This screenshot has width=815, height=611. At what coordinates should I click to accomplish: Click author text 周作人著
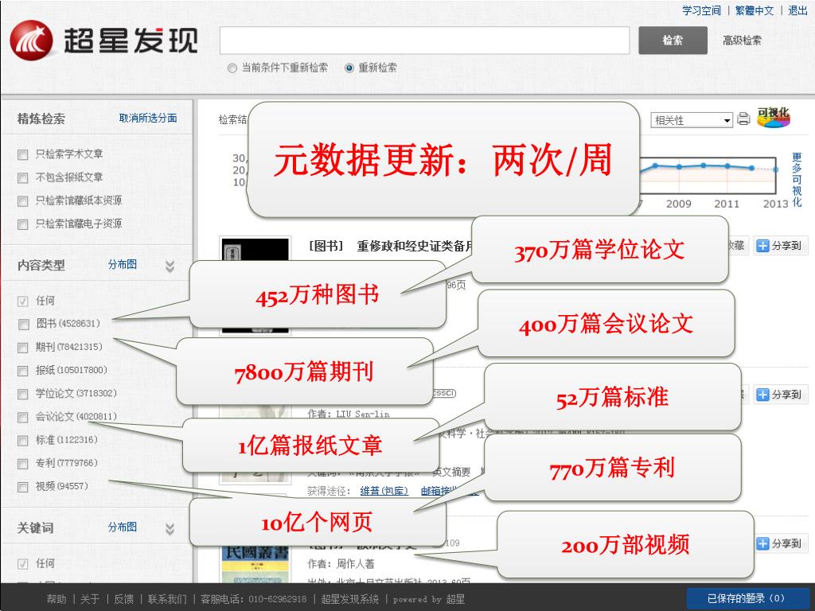point(355,564)
